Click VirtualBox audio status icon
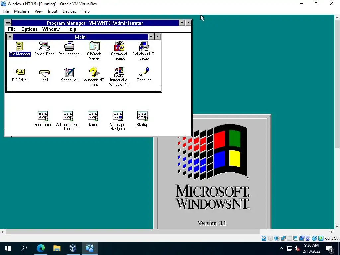This screenshot has height=255, width=340. tap(277, 238)
